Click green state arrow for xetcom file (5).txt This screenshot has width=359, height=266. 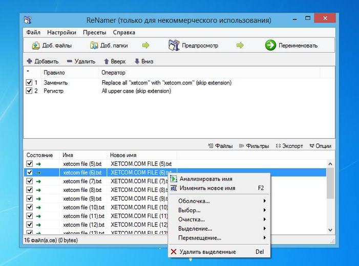point(38,164)
